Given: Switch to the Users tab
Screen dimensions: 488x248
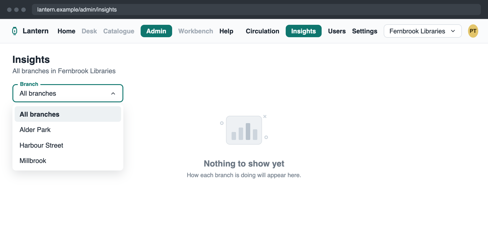Looking at the screenshot, I should [x=337, y=31].
